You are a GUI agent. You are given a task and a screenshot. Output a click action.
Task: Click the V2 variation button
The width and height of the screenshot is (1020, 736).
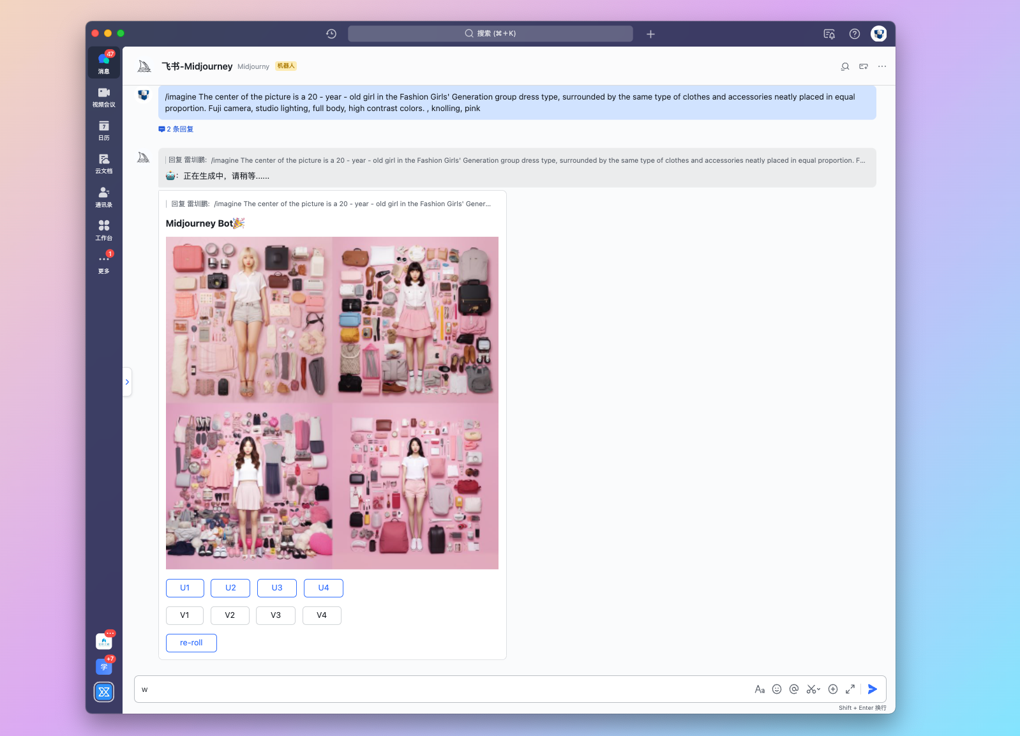tap(230, 615)
